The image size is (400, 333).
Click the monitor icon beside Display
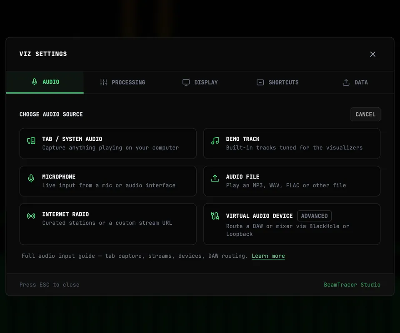[186, 82]
